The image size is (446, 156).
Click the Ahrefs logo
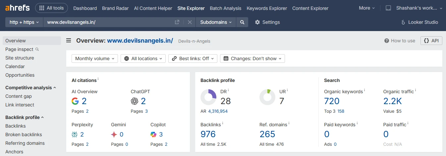pyautogui.click(x=17, y=8)
